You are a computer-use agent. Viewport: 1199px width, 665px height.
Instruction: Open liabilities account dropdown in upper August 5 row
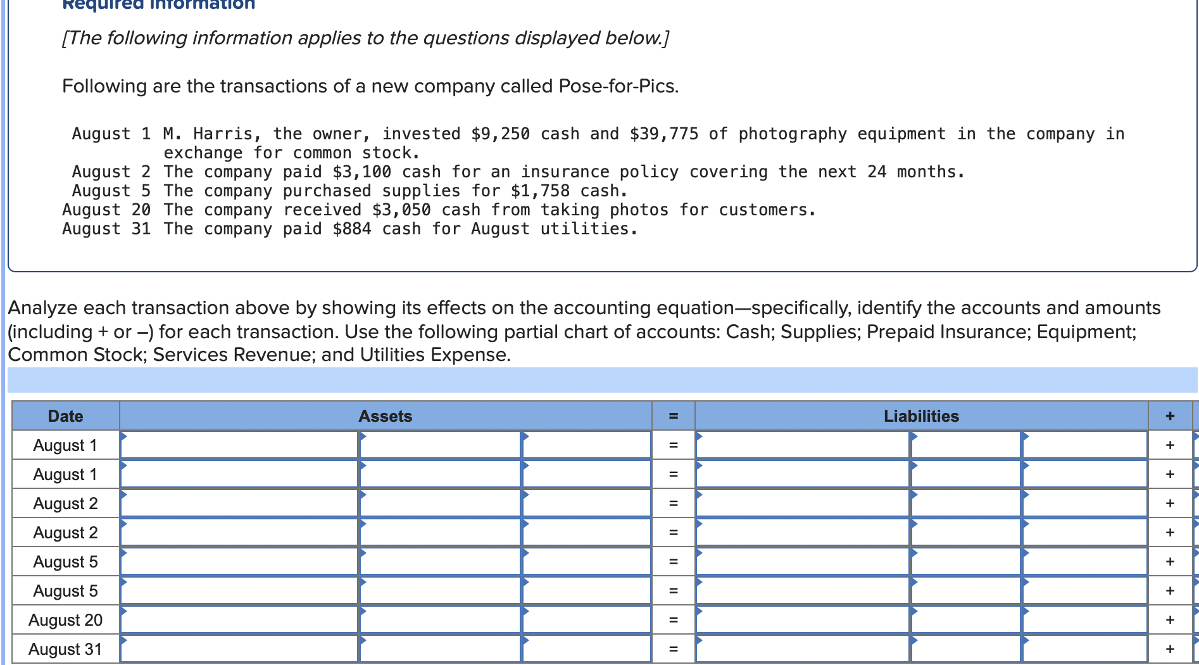(802, 561)
